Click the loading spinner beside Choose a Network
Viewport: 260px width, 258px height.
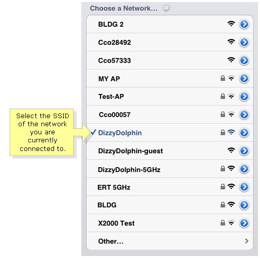click(x=166, y=8)
